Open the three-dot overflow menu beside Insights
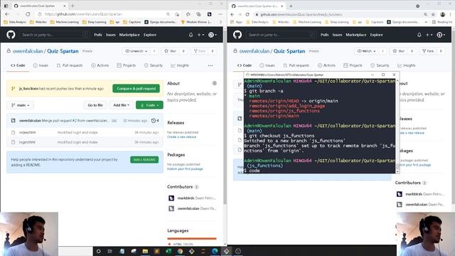Image resolution: width=455 pixels, height=256 pixels. pyautogui.click(x=210, y=65)
